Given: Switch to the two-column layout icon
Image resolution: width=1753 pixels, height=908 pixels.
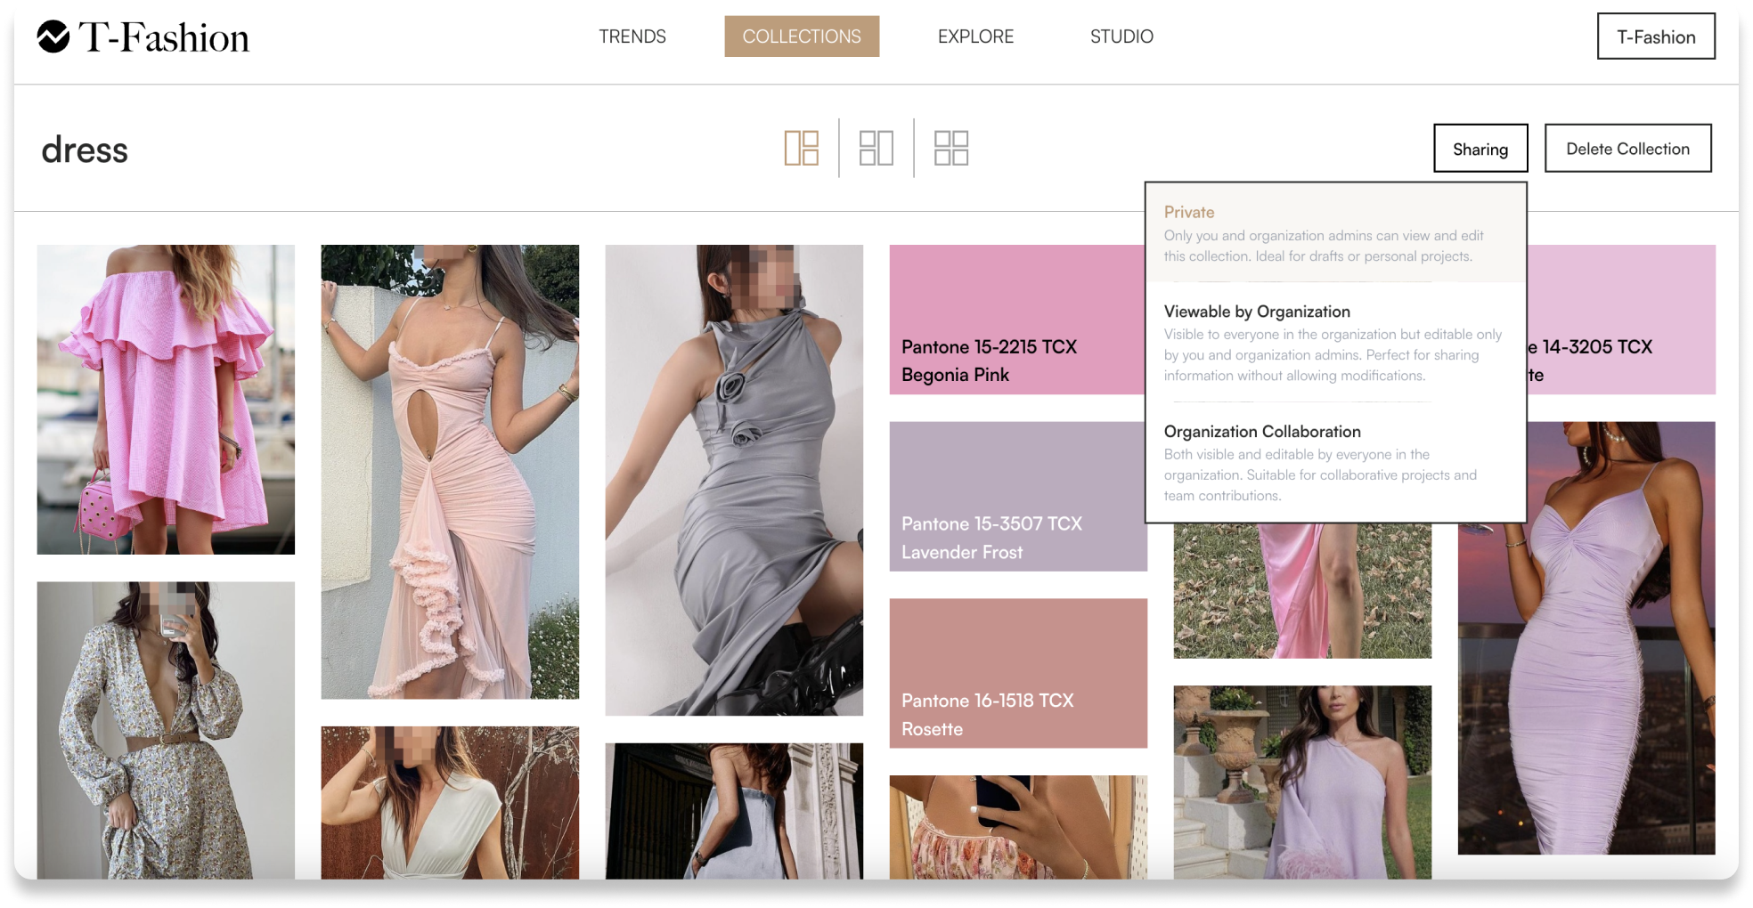Looking at the screenshot, I should (876, 148).
